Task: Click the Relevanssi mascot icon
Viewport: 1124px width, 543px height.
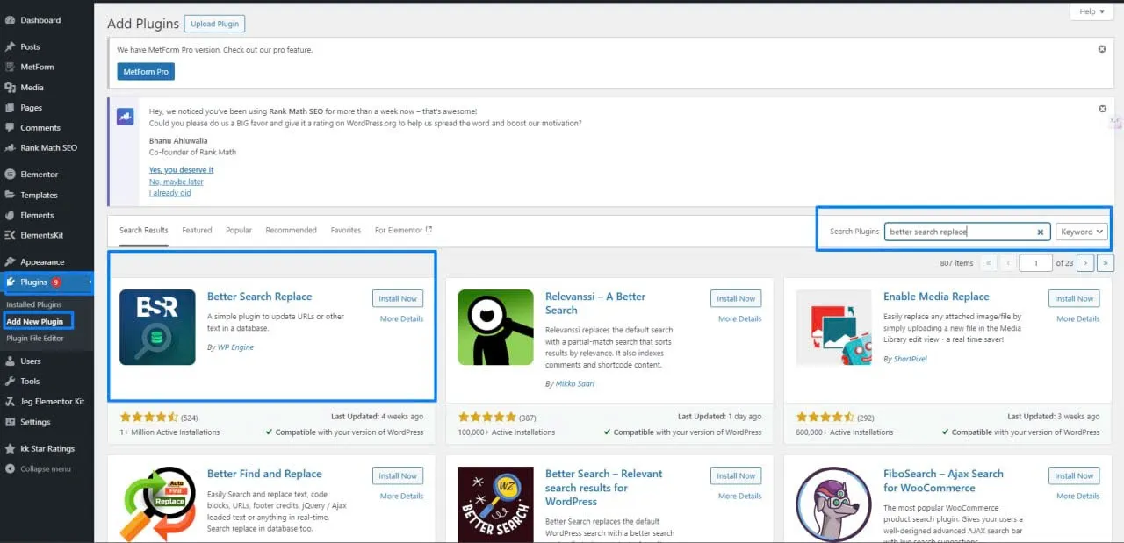Action: point(494,329)
